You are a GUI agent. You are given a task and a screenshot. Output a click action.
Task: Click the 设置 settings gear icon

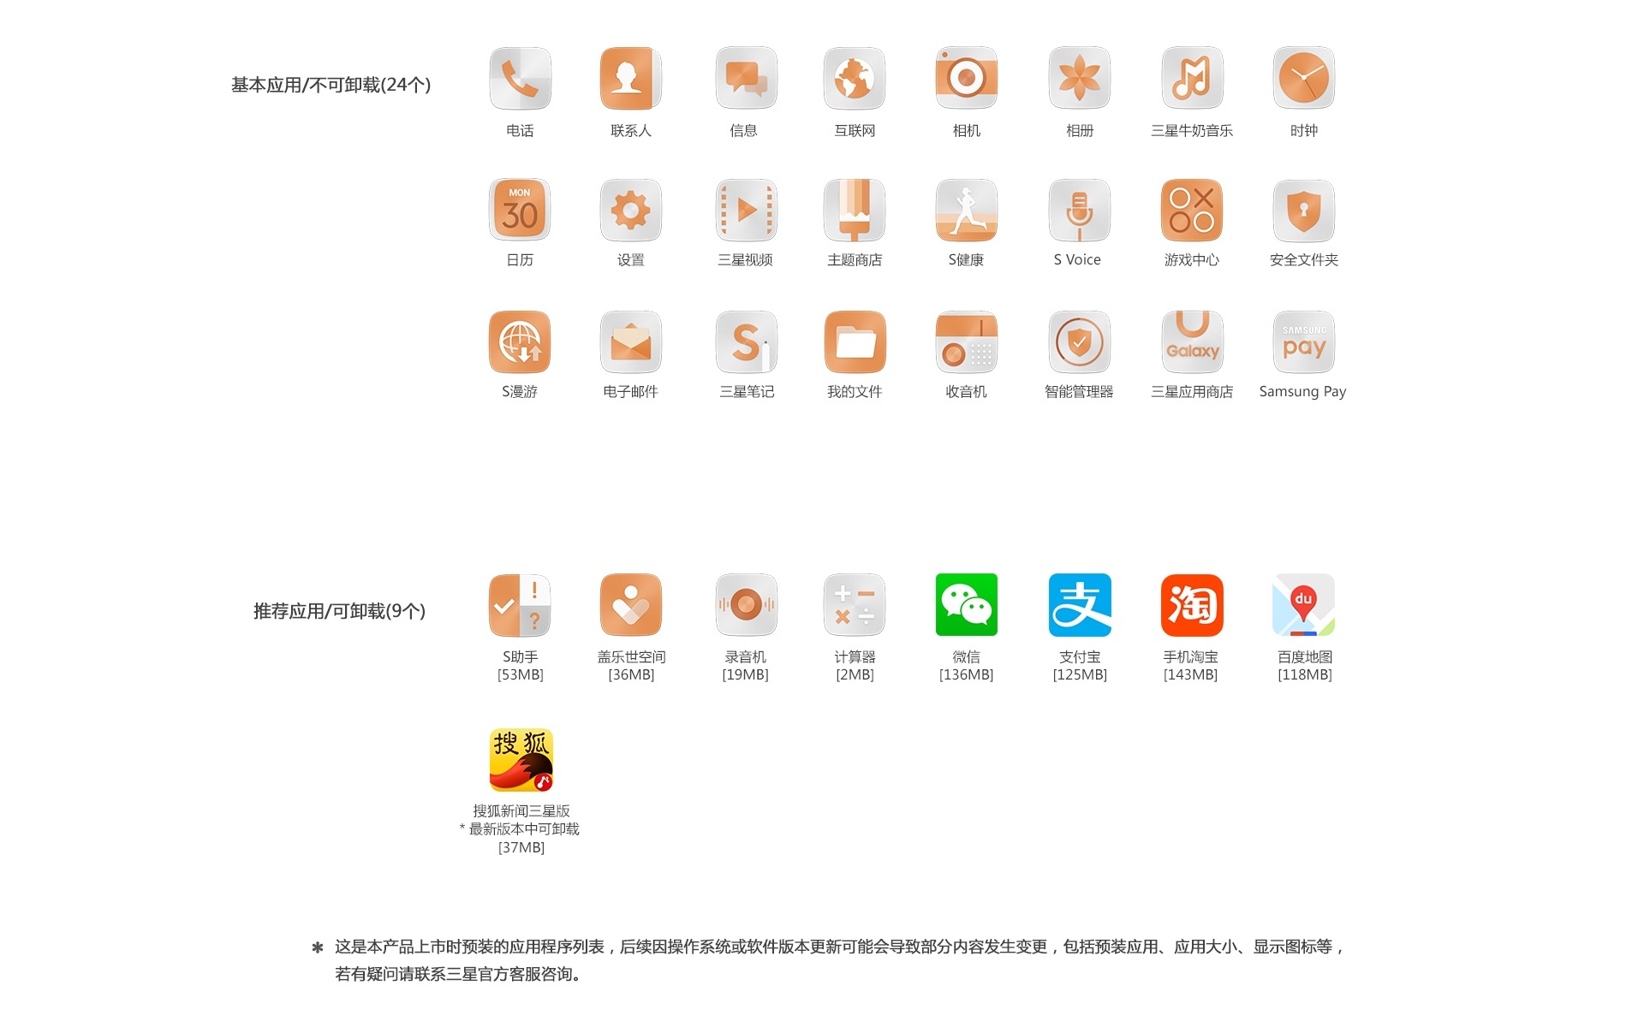click(631, 210)
